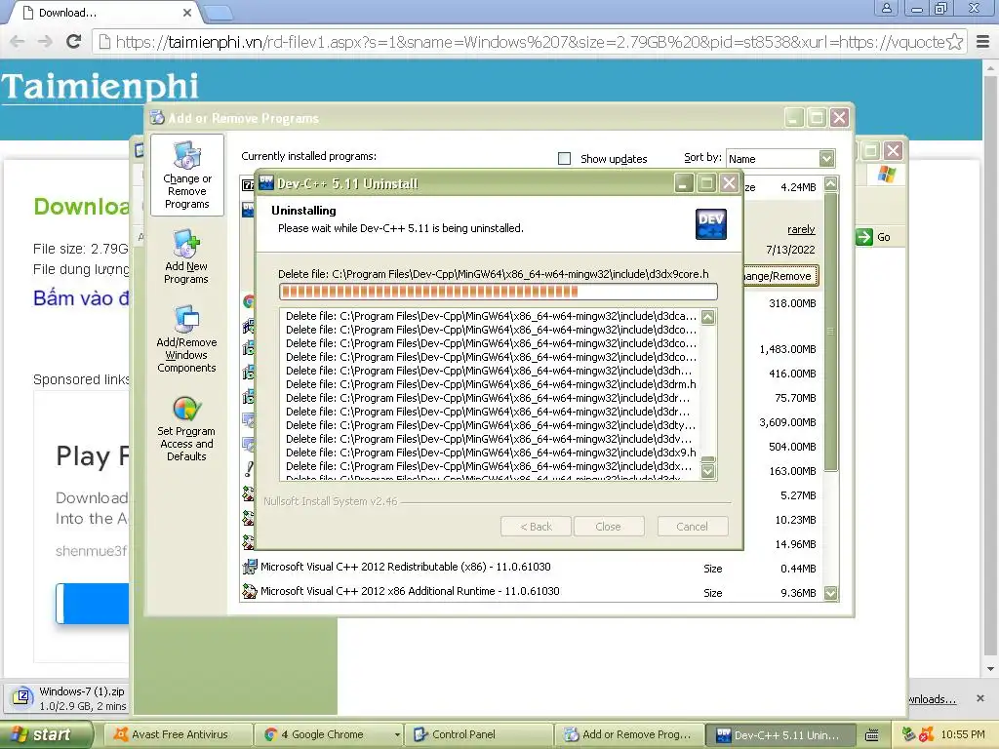Click the rarely usage link
This screenshot has height=749, width=999.
pos(801,229)
